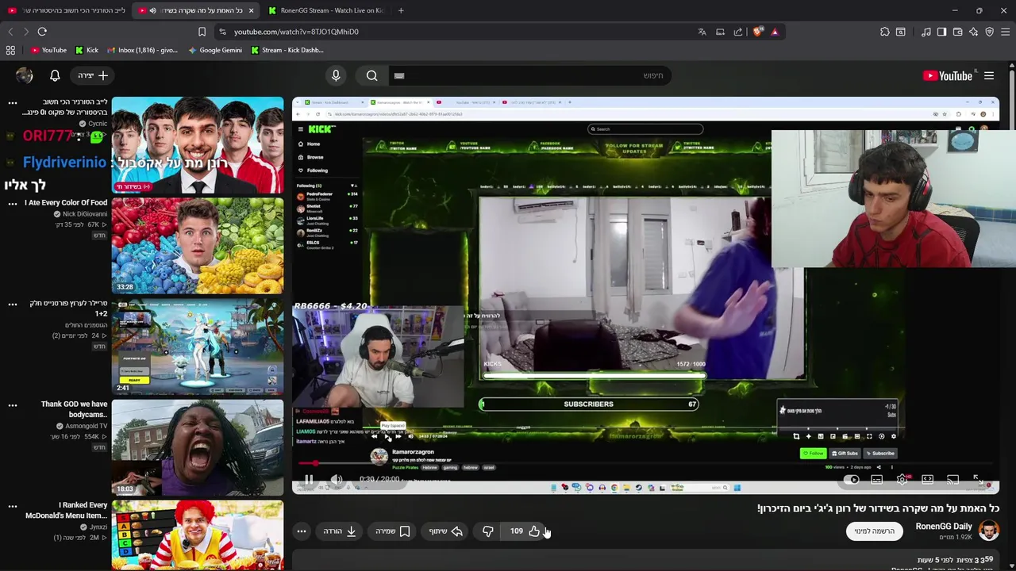Open Brave Rewards triangle icon
1016x571 pixels.
pos(775,32)
